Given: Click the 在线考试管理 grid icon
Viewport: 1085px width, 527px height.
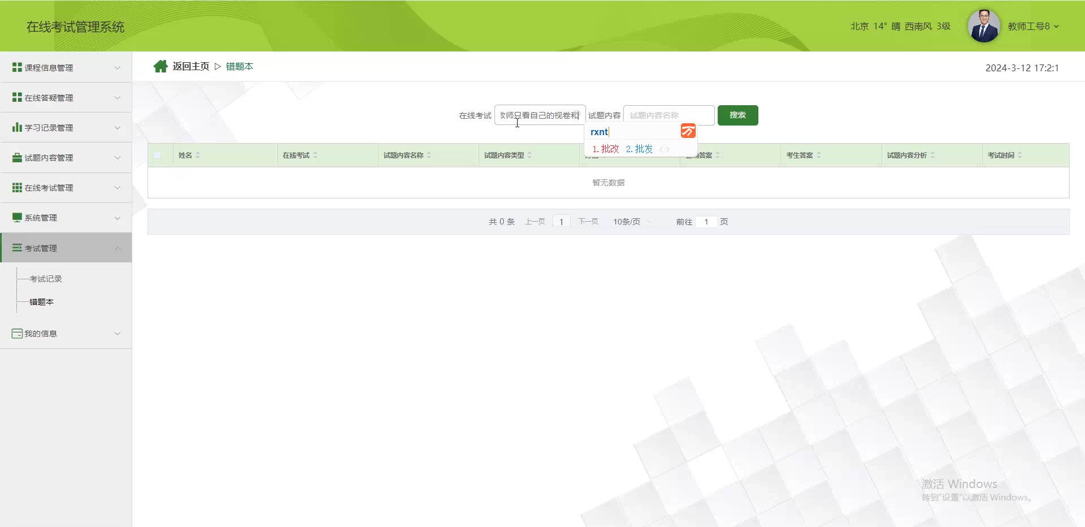Looking at the screenshot, I should point(17,187).
